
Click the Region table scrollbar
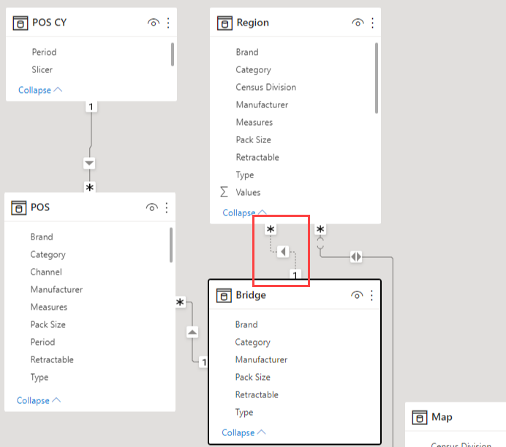click(377, 78)
